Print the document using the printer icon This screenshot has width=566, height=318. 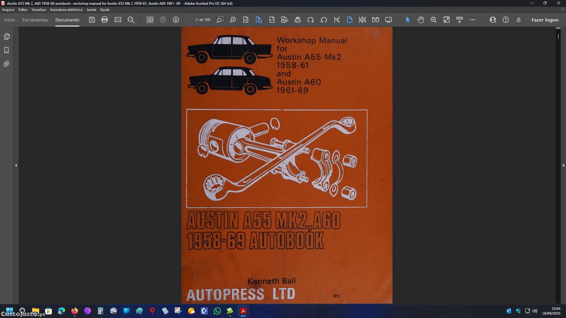(105, 20)
